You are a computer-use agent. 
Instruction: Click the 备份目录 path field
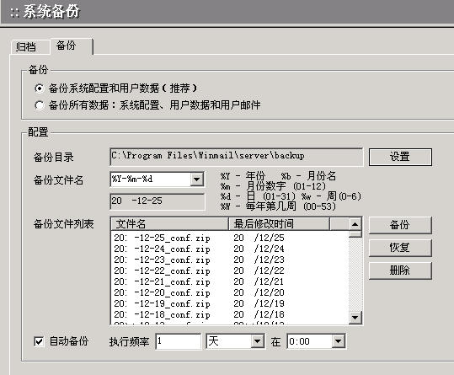click(236, 157)
